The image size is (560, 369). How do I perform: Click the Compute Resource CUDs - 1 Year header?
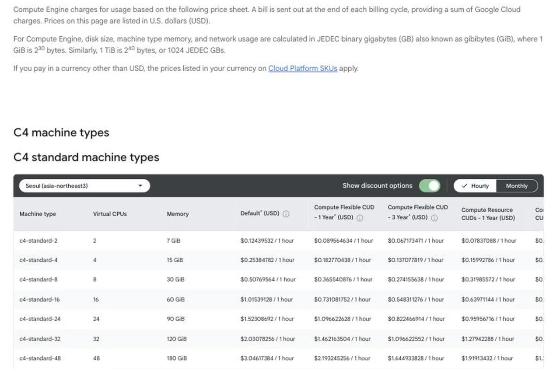tap(488, 214)
